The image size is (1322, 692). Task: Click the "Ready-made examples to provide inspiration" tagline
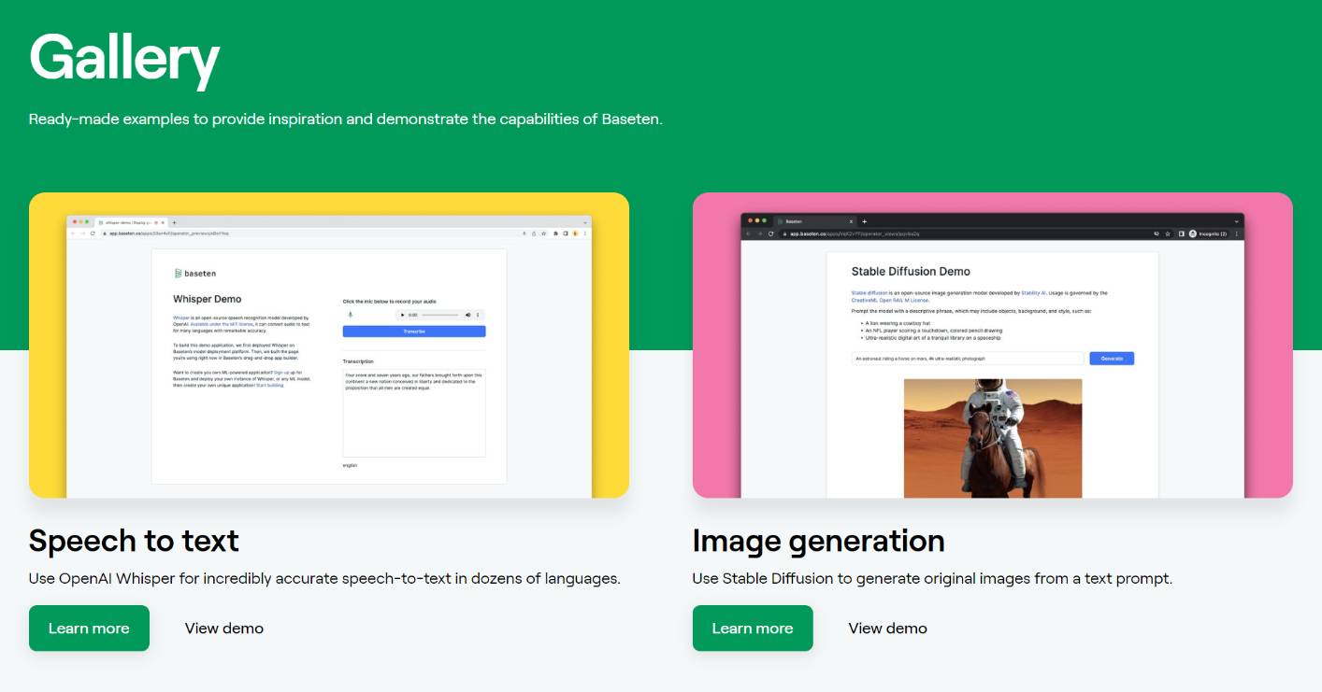tap(346, 120)
